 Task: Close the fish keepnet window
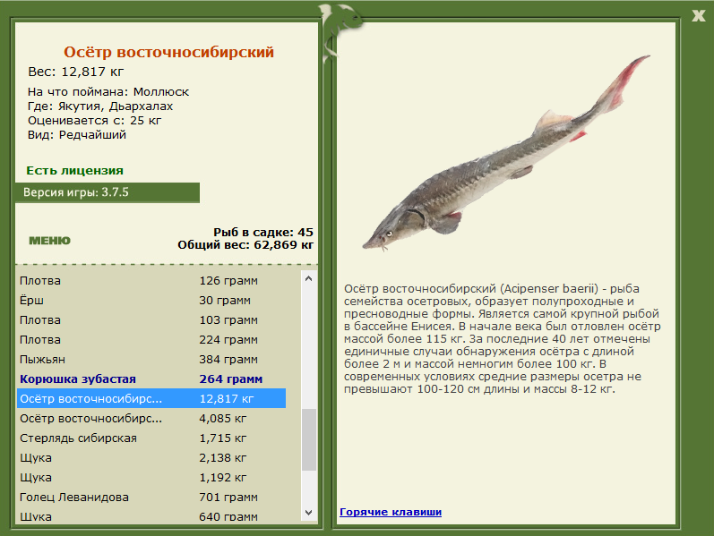(x=698, y=16)
